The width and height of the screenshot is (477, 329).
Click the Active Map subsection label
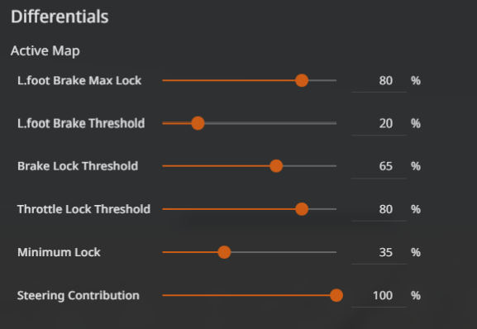45,50
